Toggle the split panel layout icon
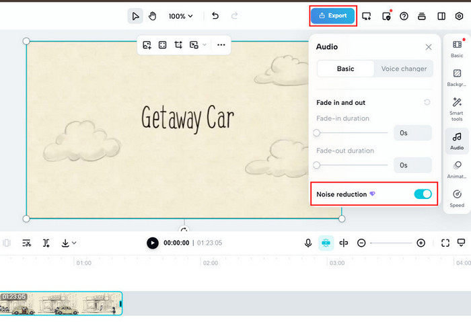 [x=441, y=16]
